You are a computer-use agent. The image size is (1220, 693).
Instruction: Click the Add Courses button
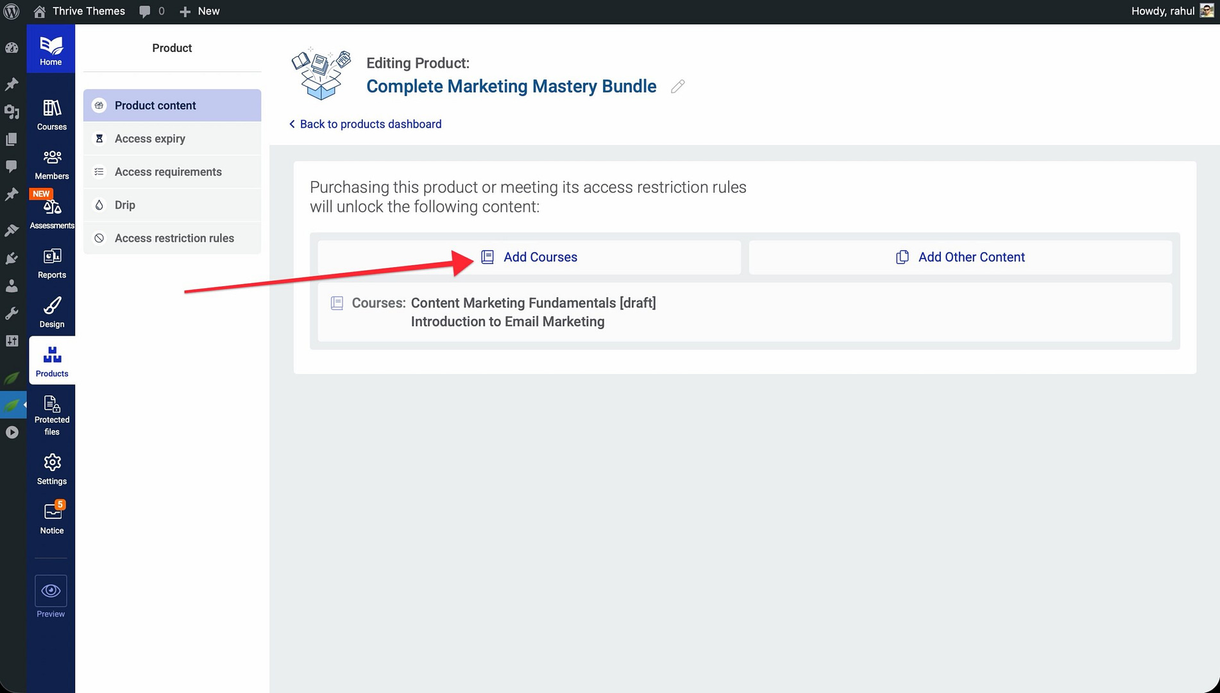pos(529,257)
